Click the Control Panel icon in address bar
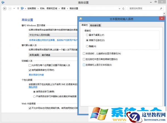167x123 pixels. coord(22,8)
